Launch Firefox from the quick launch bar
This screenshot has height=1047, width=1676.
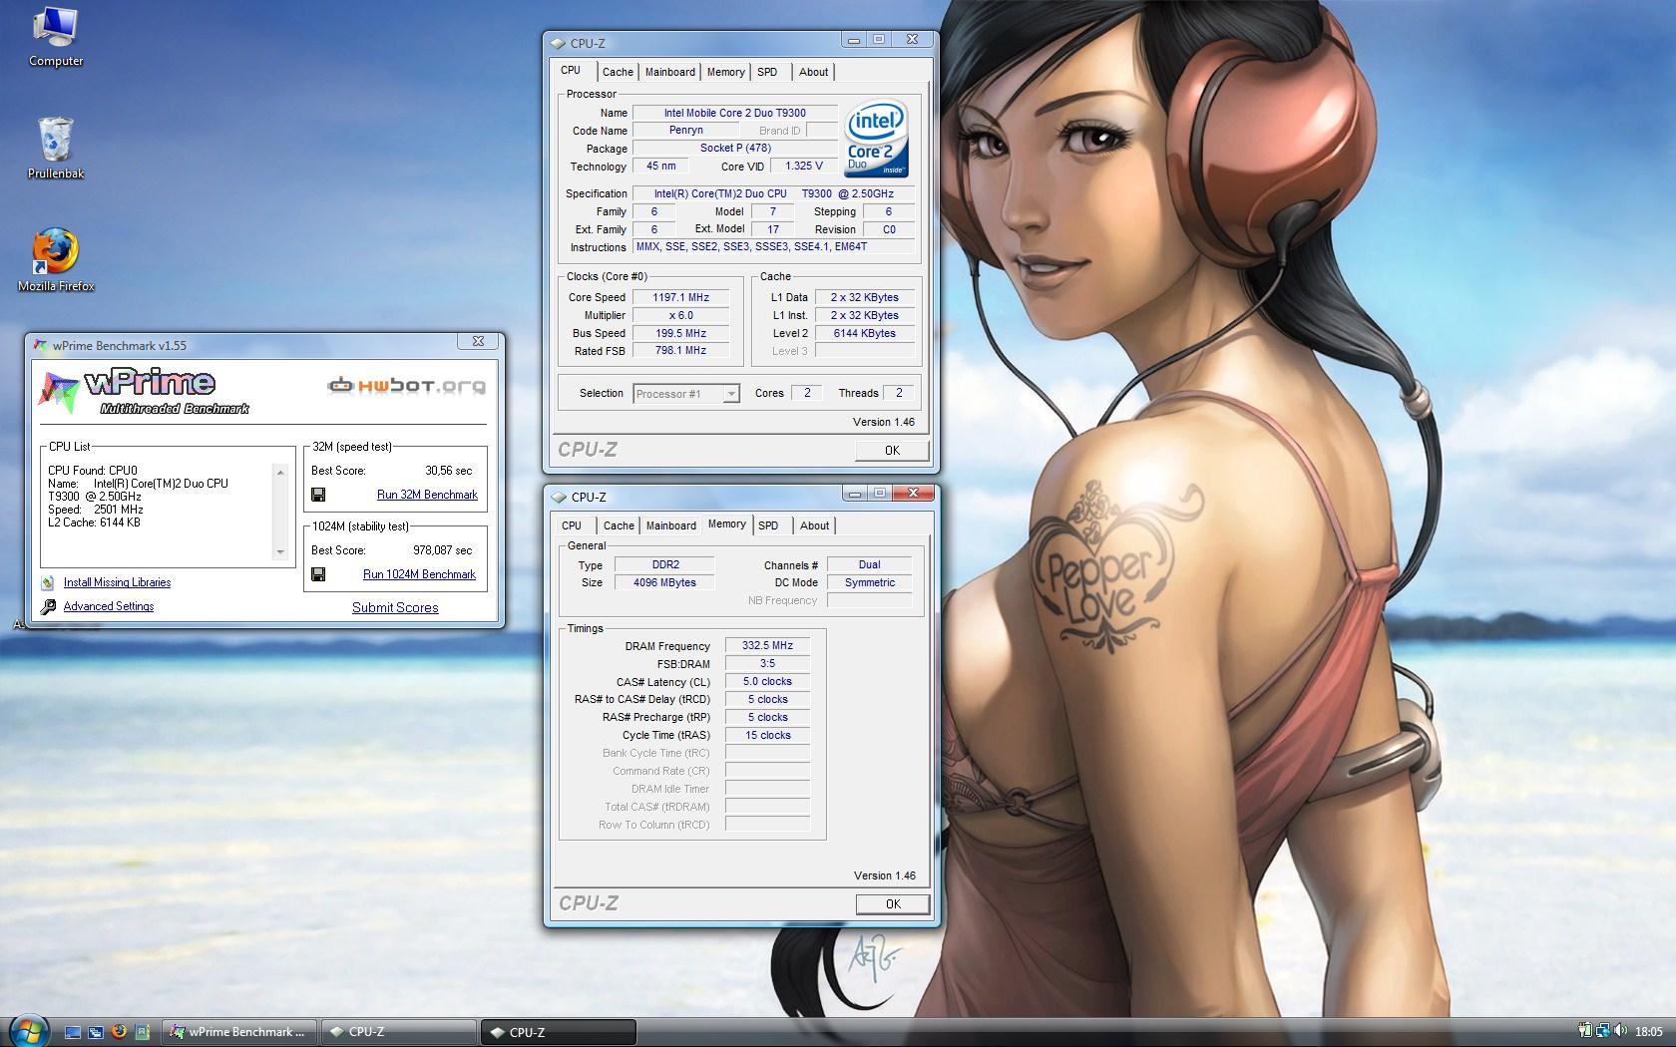[119, 1032]
